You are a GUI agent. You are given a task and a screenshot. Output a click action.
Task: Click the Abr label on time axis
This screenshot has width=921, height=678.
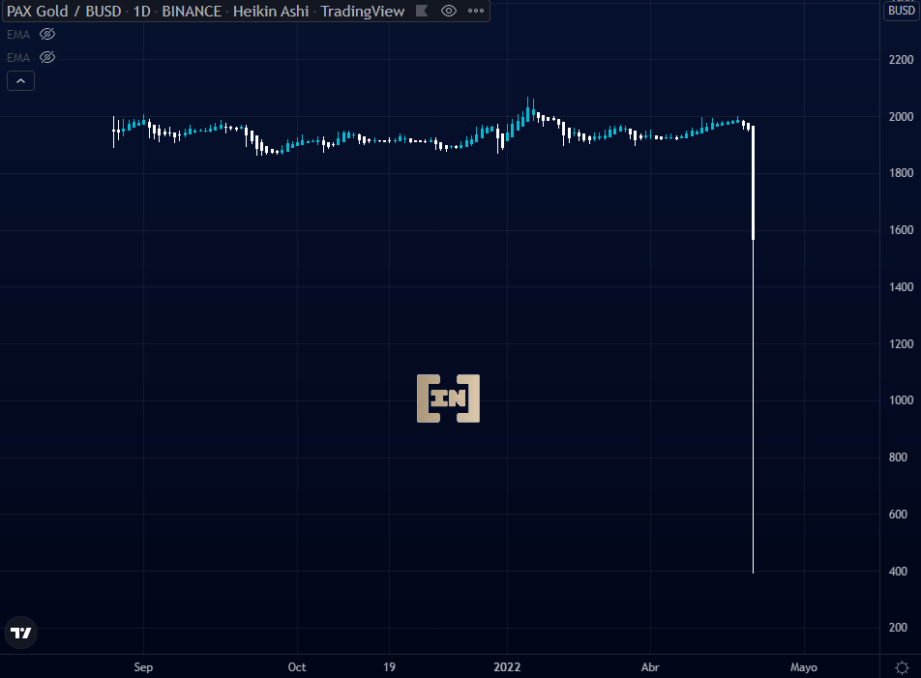(650, 667)
